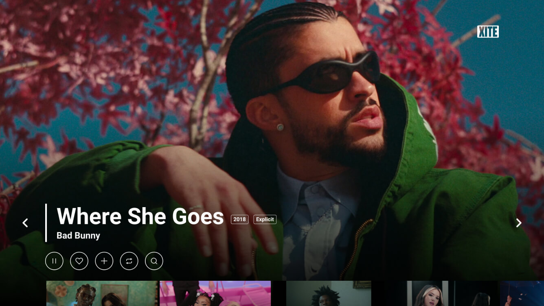Viewport: 544px width, 306px height.
Task: Add the video using the plus icon
Action: tap(104, 261)
